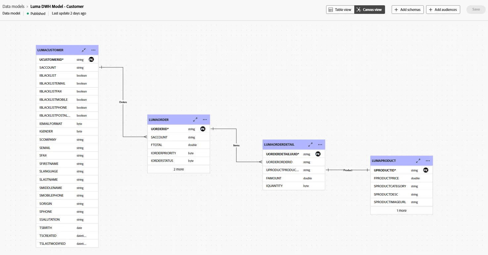Go to Data models breadcrumb
The image size is (488, 255).
pyautogui.click(x=13, y=6)
